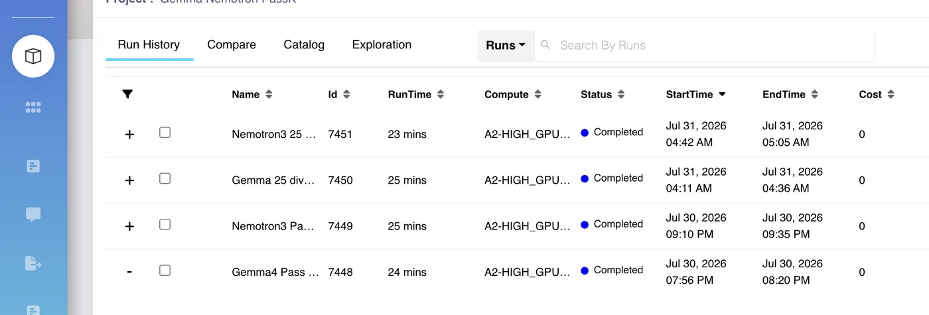Click the 24 mins runtime cell
The width and height of the screenshot is (929, 315).
click(407, 272)
